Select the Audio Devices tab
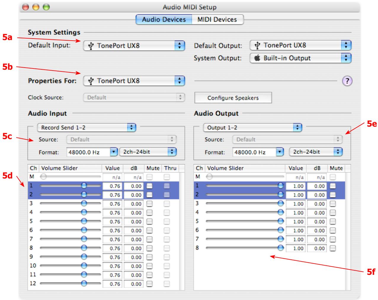Viewport: 378px width, 300px height. tap(164, 20)
